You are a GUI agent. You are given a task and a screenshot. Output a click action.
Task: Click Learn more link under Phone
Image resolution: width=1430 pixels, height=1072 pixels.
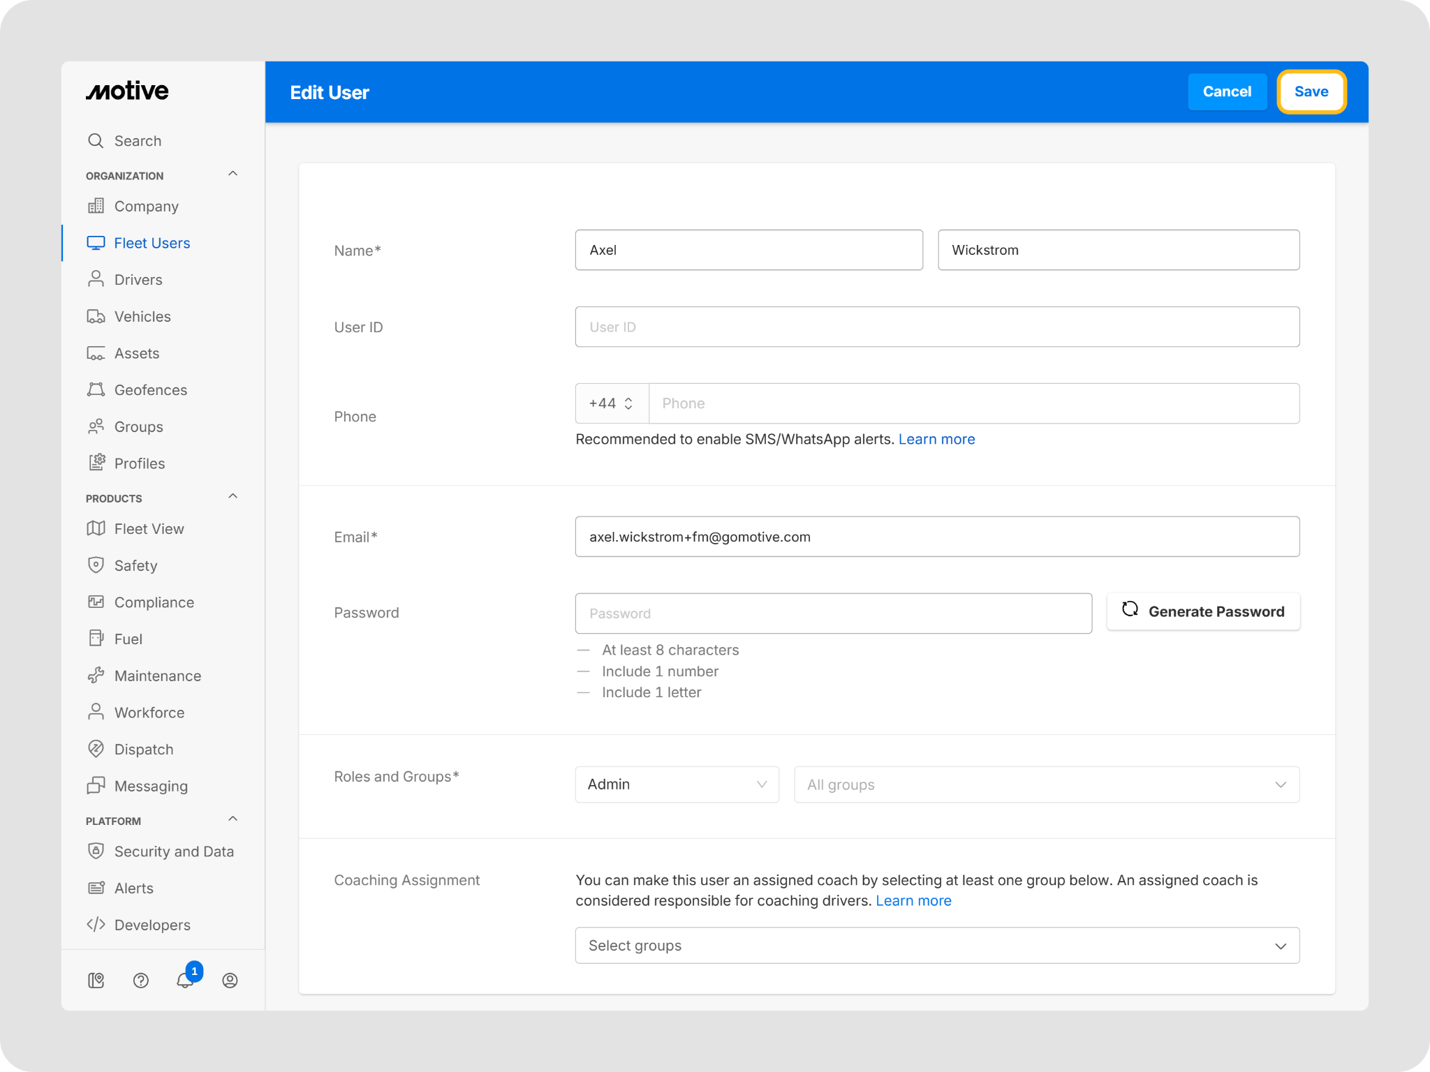click(936, 439)
